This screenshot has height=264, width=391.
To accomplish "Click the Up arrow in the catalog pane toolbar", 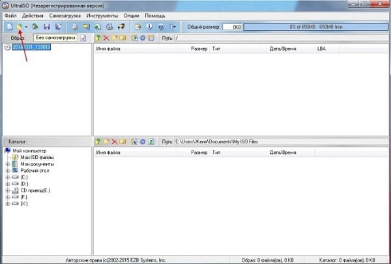I will point(98,141).
